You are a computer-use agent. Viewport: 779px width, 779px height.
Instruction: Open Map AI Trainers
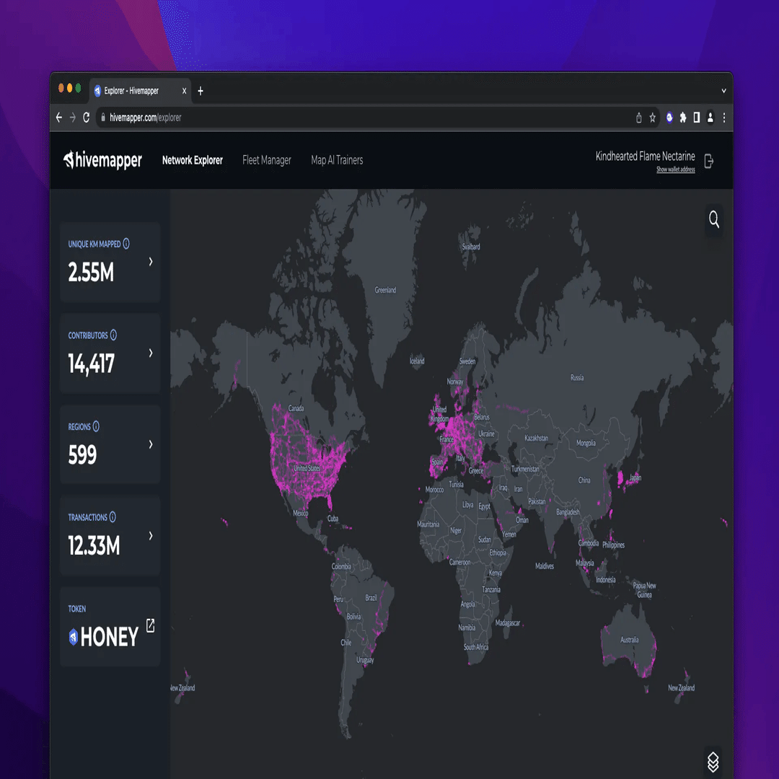click(x=336, y=160)
